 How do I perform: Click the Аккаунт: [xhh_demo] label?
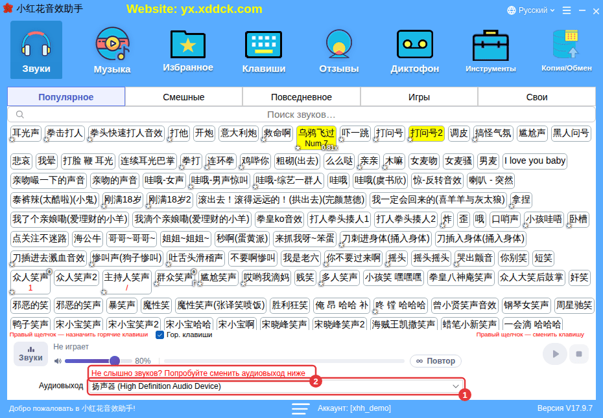(x=354, y=408)
